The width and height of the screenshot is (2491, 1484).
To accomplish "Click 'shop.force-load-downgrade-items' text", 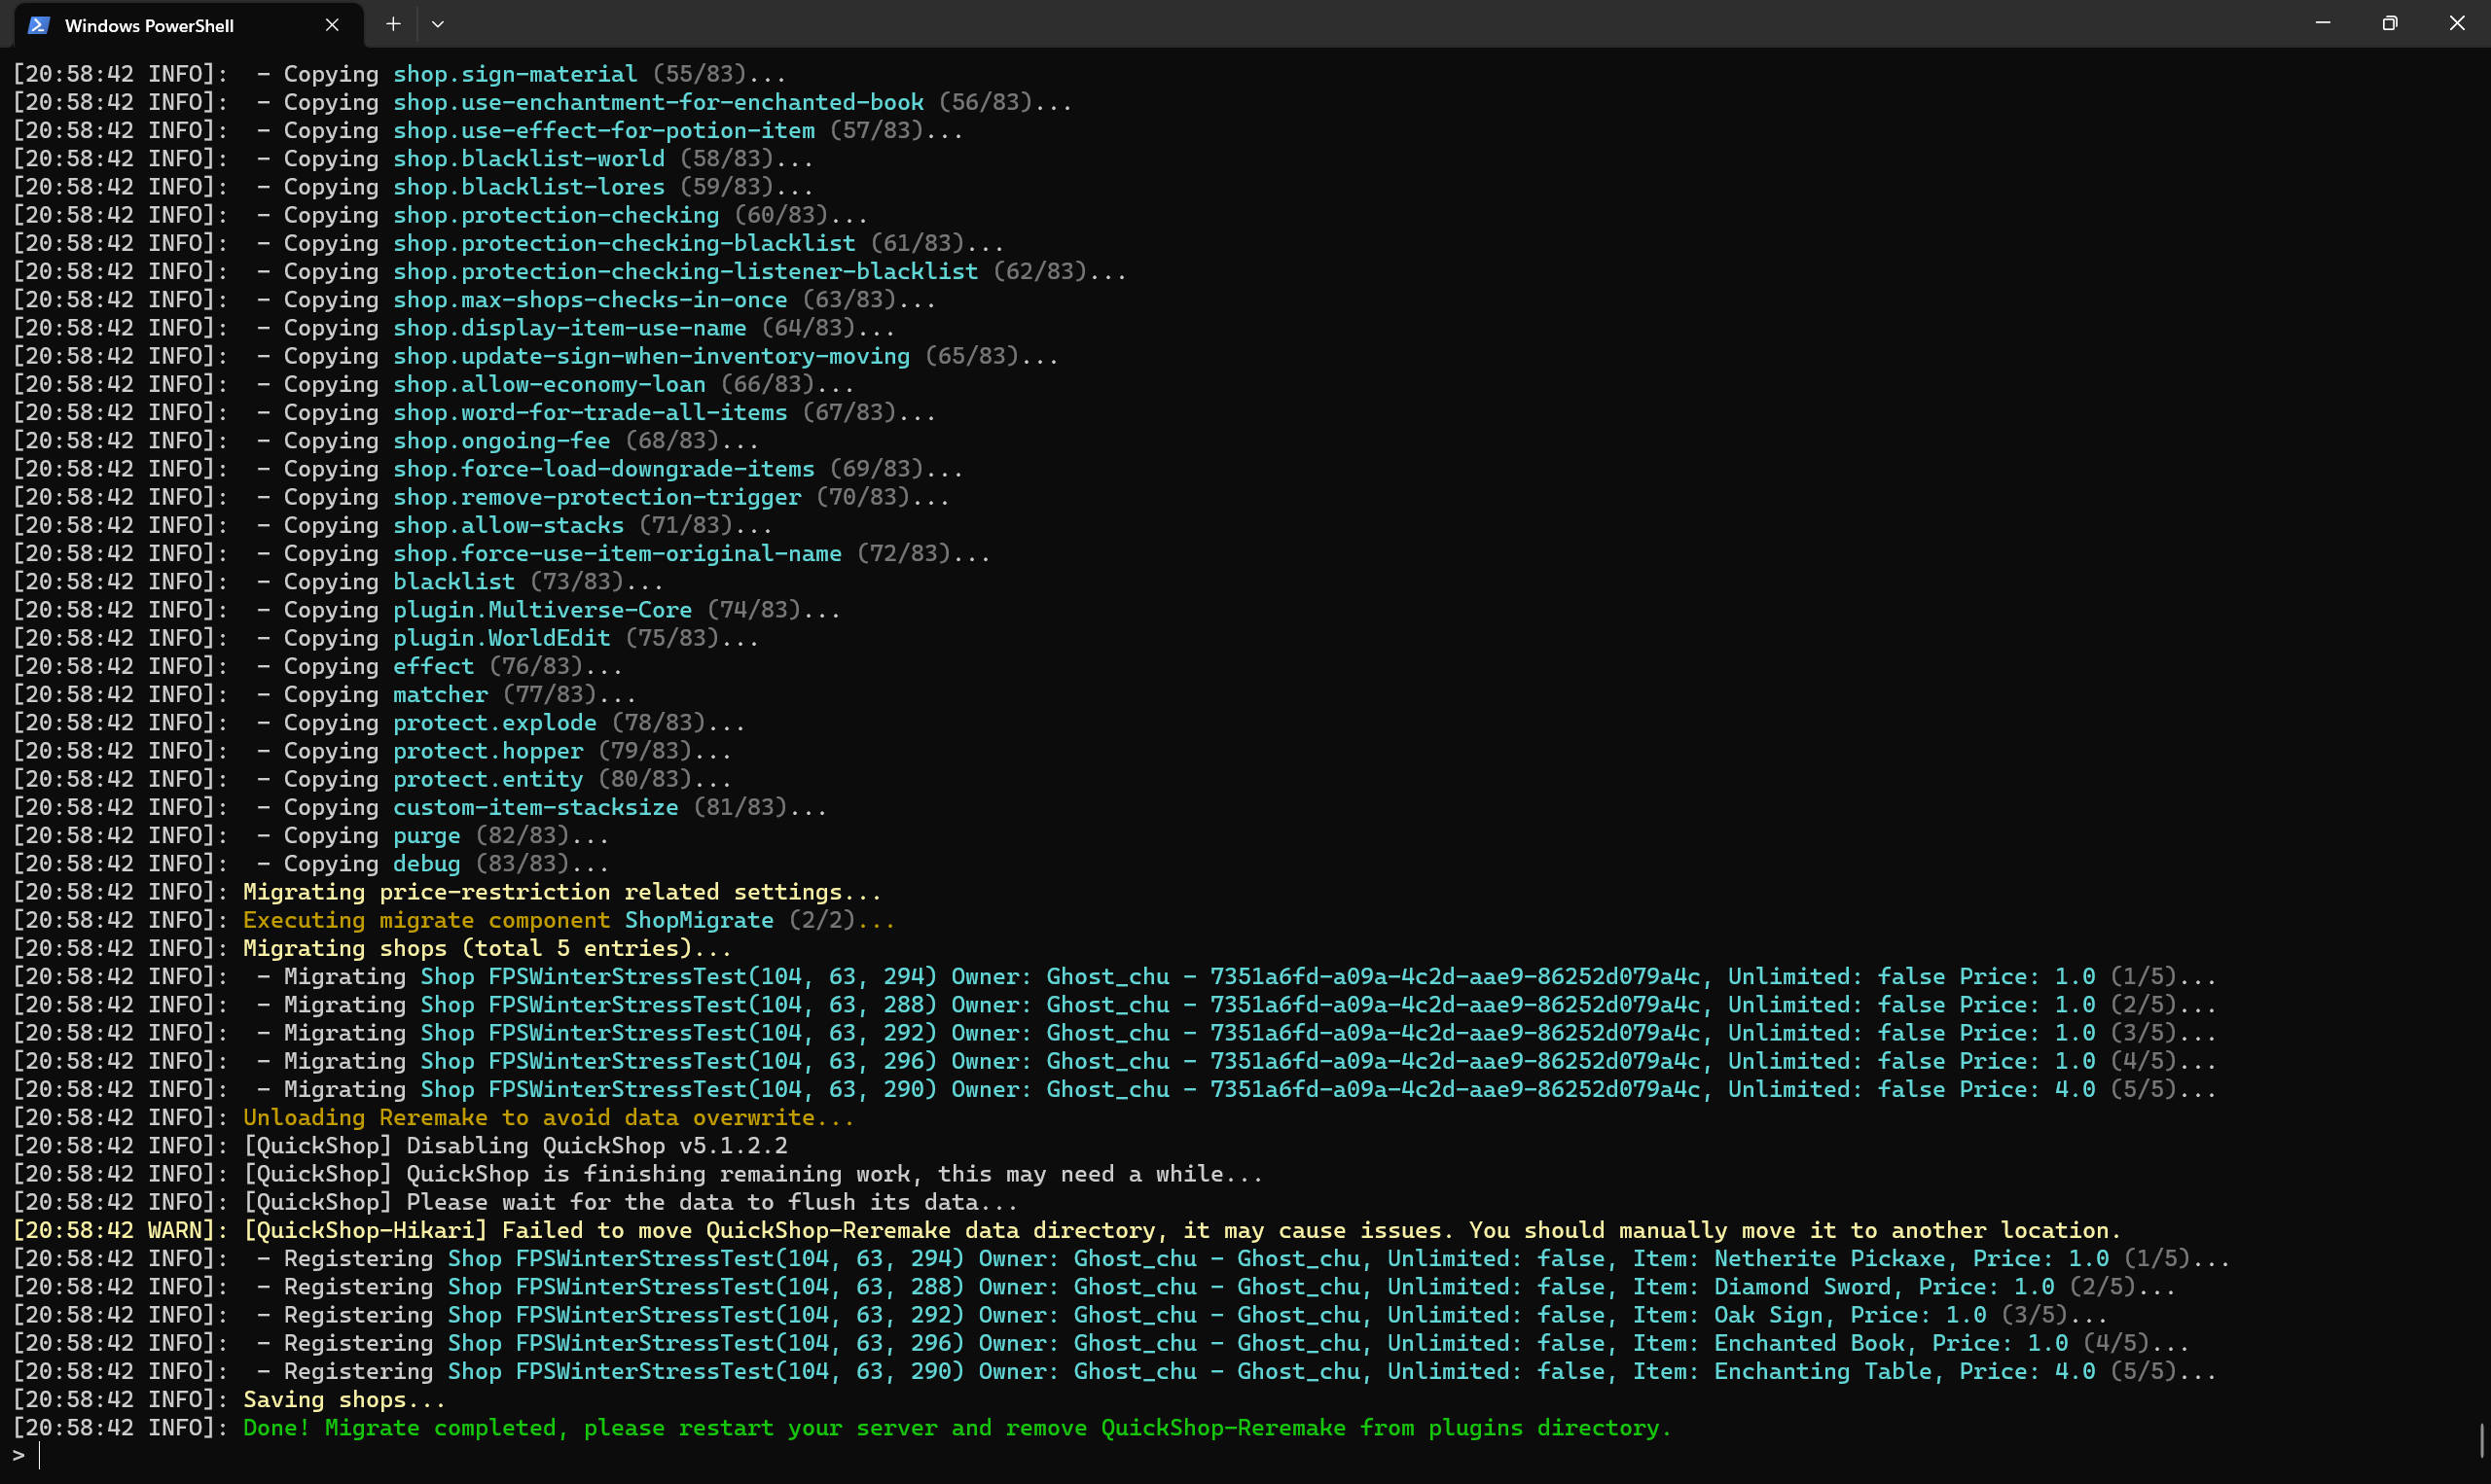I will coord(604,469).
